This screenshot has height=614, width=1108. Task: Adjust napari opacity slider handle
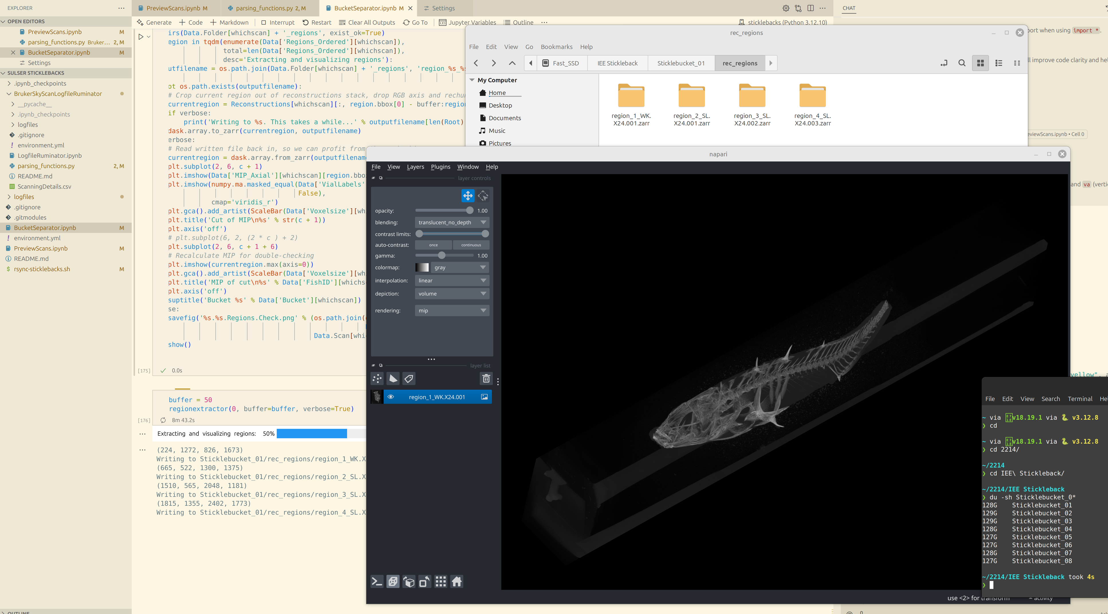(x=469, y=210)
